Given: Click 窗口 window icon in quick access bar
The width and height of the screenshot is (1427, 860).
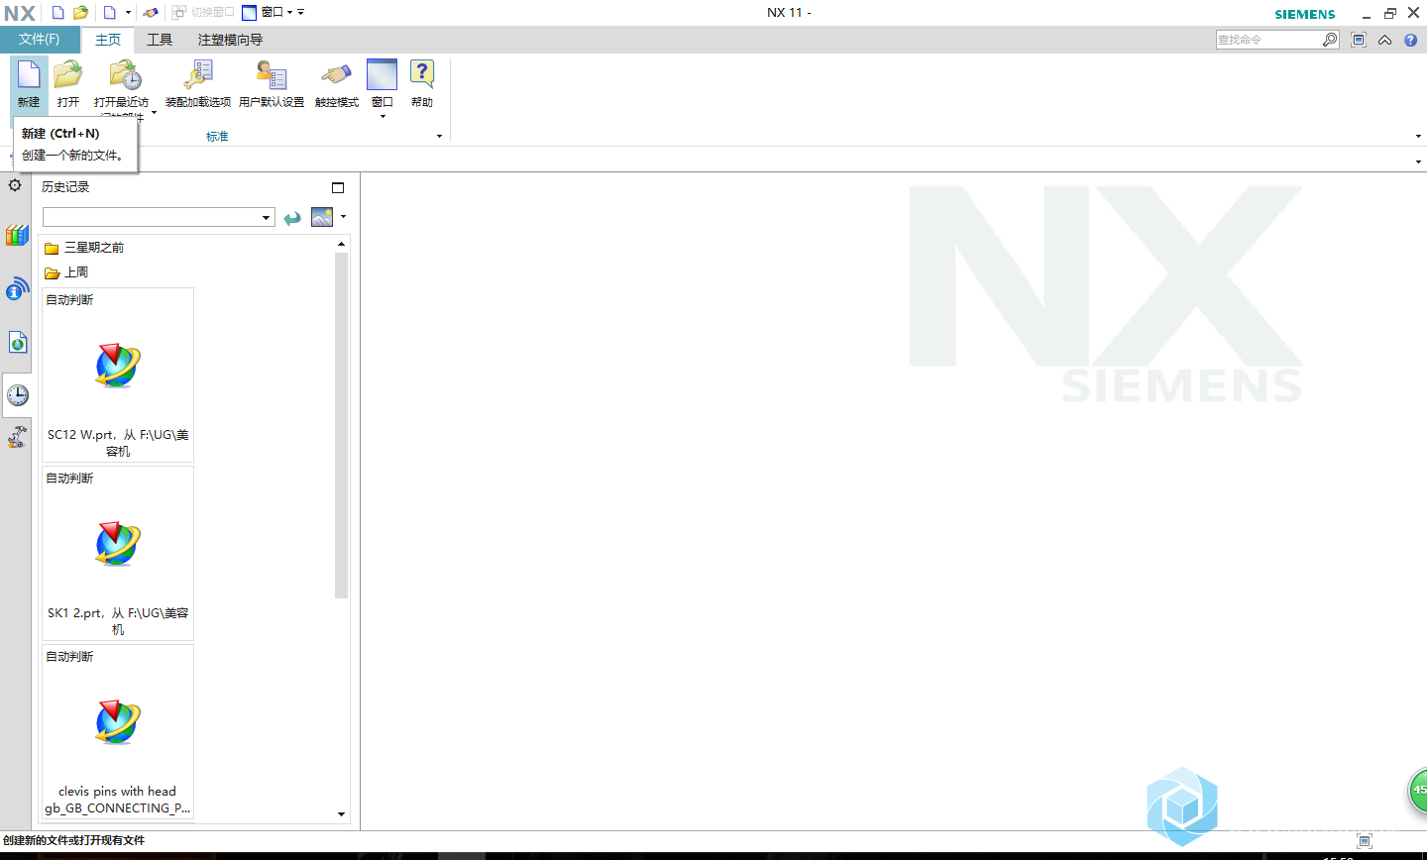Looking at the screenshot, I should coord(250,13).
